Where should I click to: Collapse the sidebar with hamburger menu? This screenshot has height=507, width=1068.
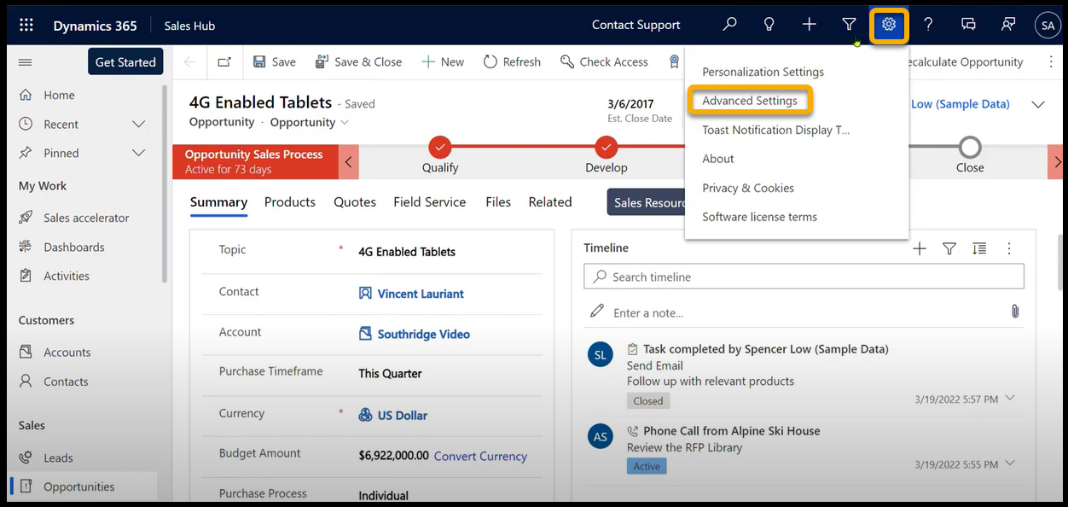25,62
